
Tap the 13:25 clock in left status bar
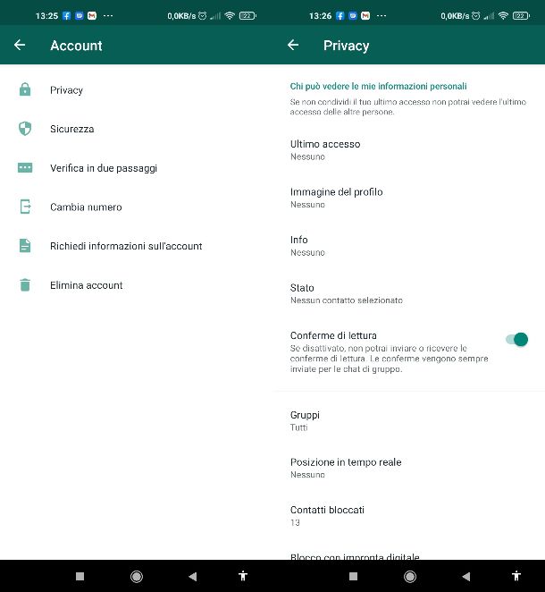(46, 16)
